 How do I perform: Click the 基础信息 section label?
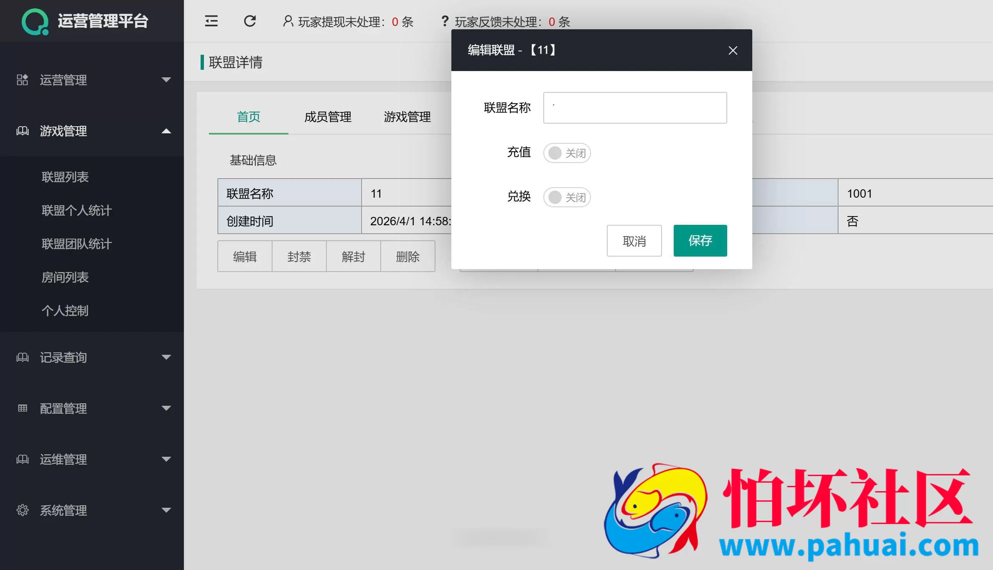(x=253, y=160)
